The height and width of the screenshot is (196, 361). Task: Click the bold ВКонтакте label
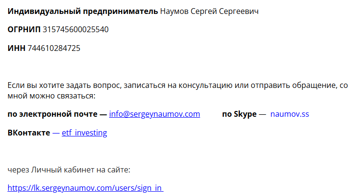point(29,133)
